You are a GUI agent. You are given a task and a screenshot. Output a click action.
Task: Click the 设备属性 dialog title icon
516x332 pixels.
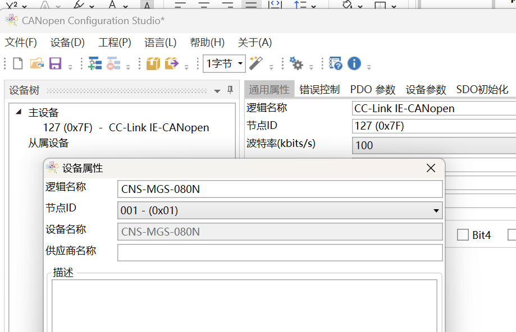52,168
